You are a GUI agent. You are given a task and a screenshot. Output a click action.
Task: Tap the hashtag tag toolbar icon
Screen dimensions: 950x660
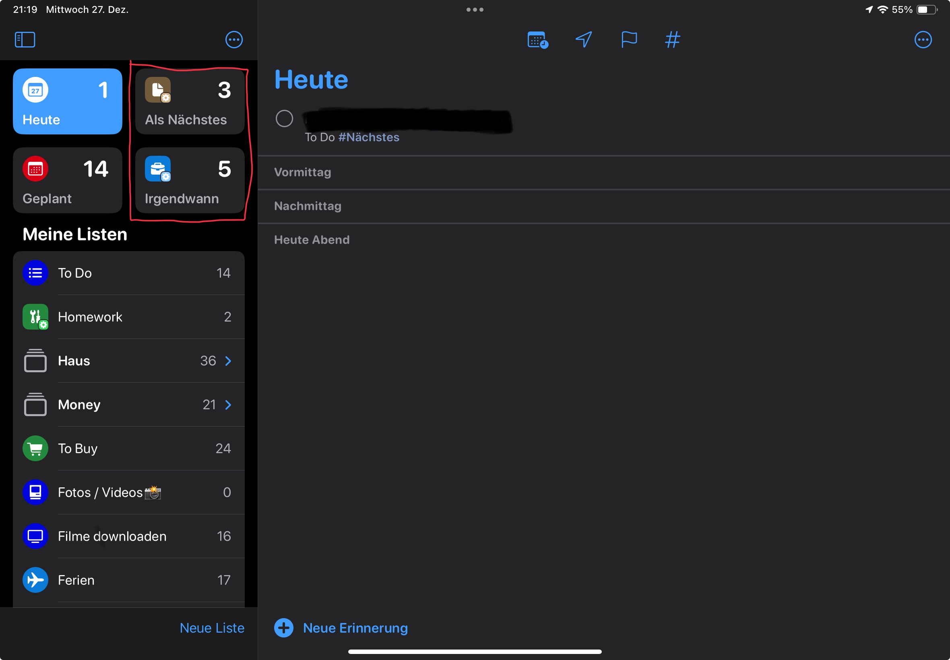click(673, 40)
